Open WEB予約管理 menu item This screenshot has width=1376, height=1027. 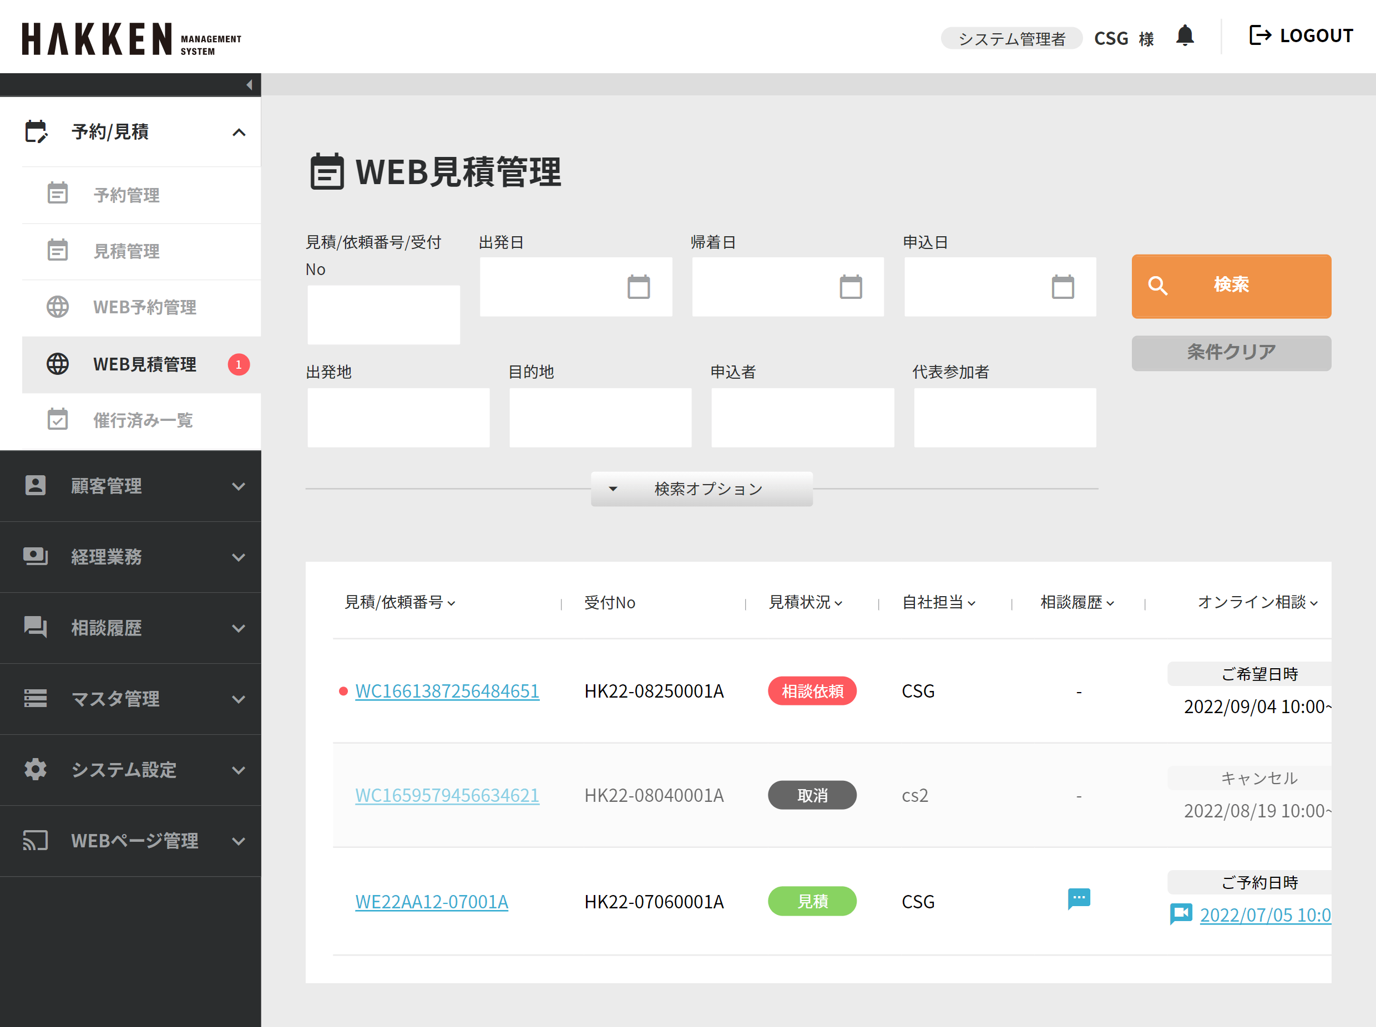[144, 307]
